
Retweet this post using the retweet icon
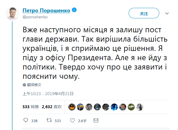tap(49, 120)
